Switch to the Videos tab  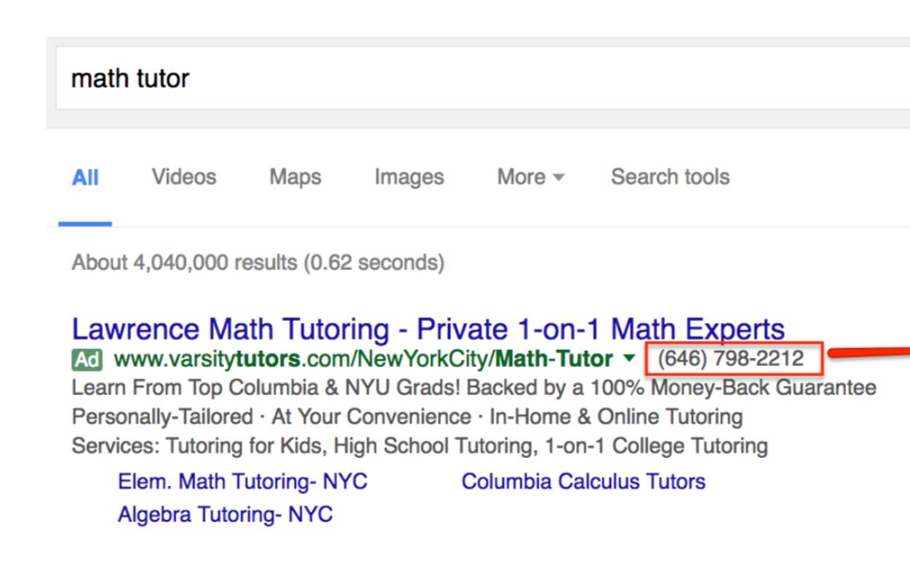pyautogui.click(x=184, y=177)
